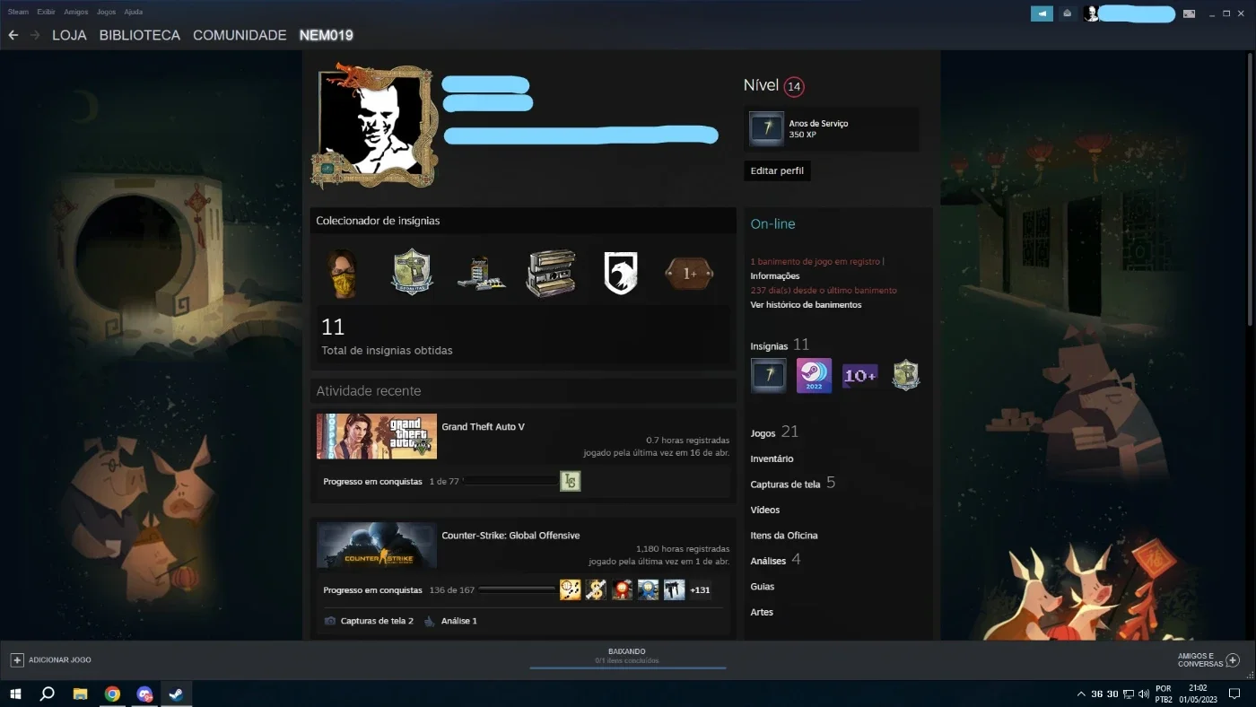Image resolution: width=1256 pixels, height=707 pixels.
Task: Open the Ajuda menu
Action: point(133,13)
